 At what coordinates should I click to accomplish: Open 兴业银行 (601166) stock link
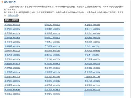coord(12,72)
